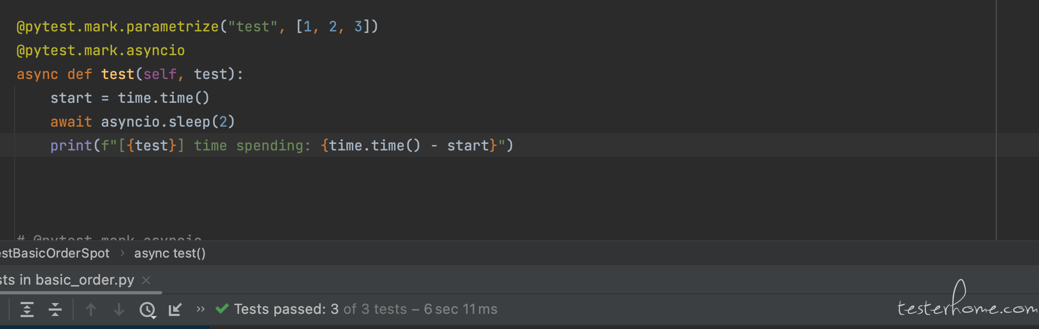The image size is (1039, 329).
Task: Click the await asyncio.sleep(2) line
Action: (x=142, y=122)
